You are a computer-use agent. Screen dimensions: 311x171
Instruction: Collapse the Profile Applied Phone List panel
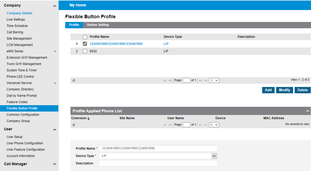coord(308,111)
